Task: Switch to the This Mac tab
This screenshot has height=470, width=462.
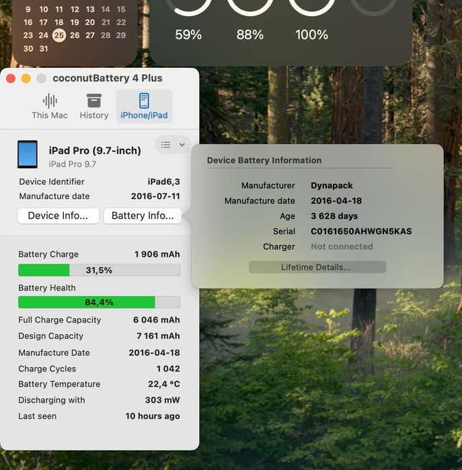Action: click(x=50, y=106)
